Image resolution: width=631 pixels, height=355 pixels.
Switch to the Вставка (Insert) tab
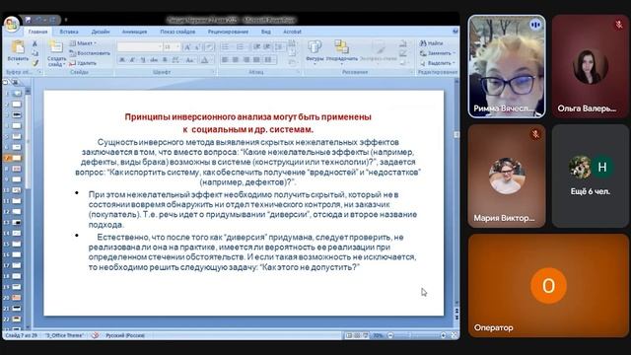point(69,32)
